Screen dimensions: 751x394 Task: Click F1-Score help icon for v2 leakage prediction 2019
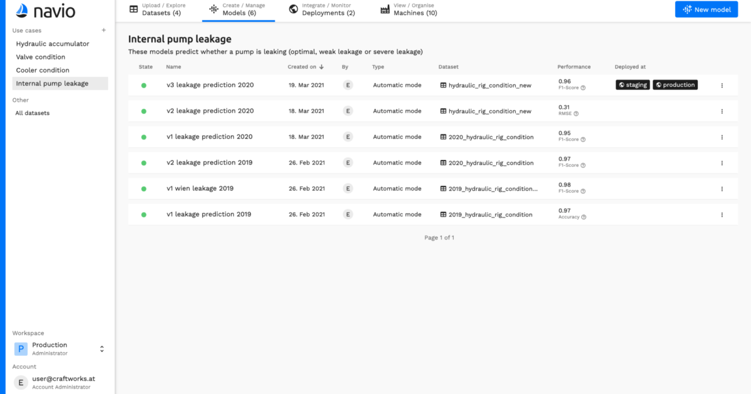[583, 166]
